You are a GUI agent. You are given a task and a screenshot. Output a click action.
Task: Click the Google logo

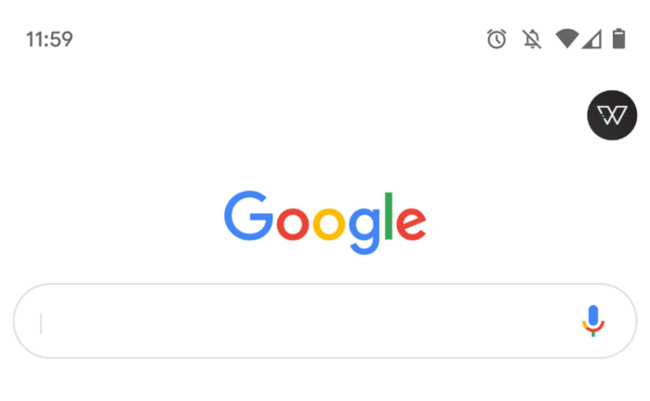click(x=325, y=222)
